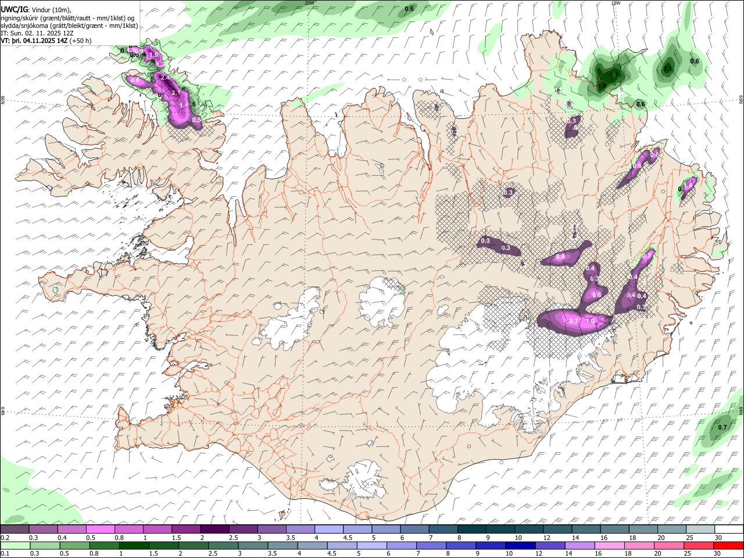Click the 'rigning/skúrir' legend description line
This screenshot has width=744, height=558.
click(x=68, y=17)
